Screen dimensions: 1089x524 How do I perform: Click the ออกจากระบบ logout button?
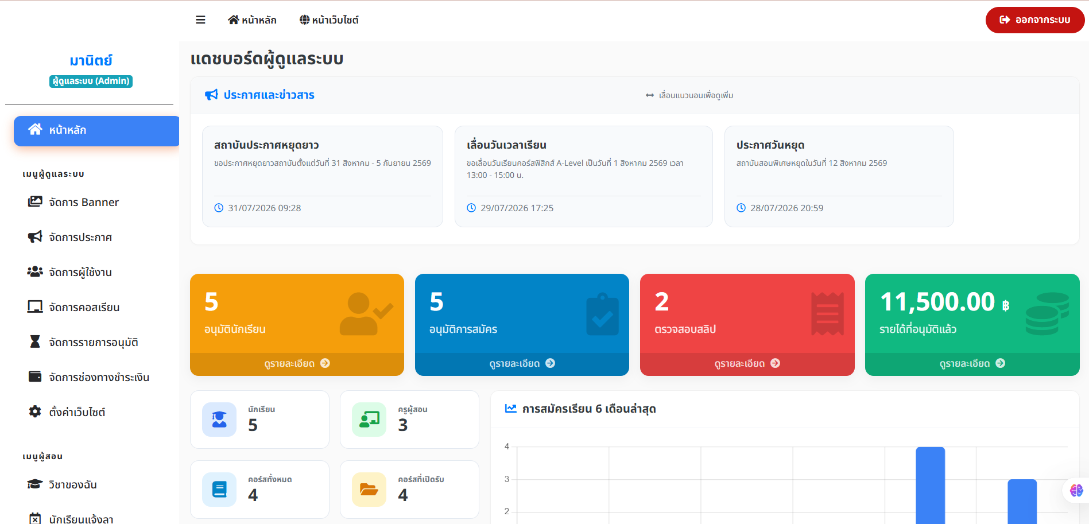pos(1035,20)
